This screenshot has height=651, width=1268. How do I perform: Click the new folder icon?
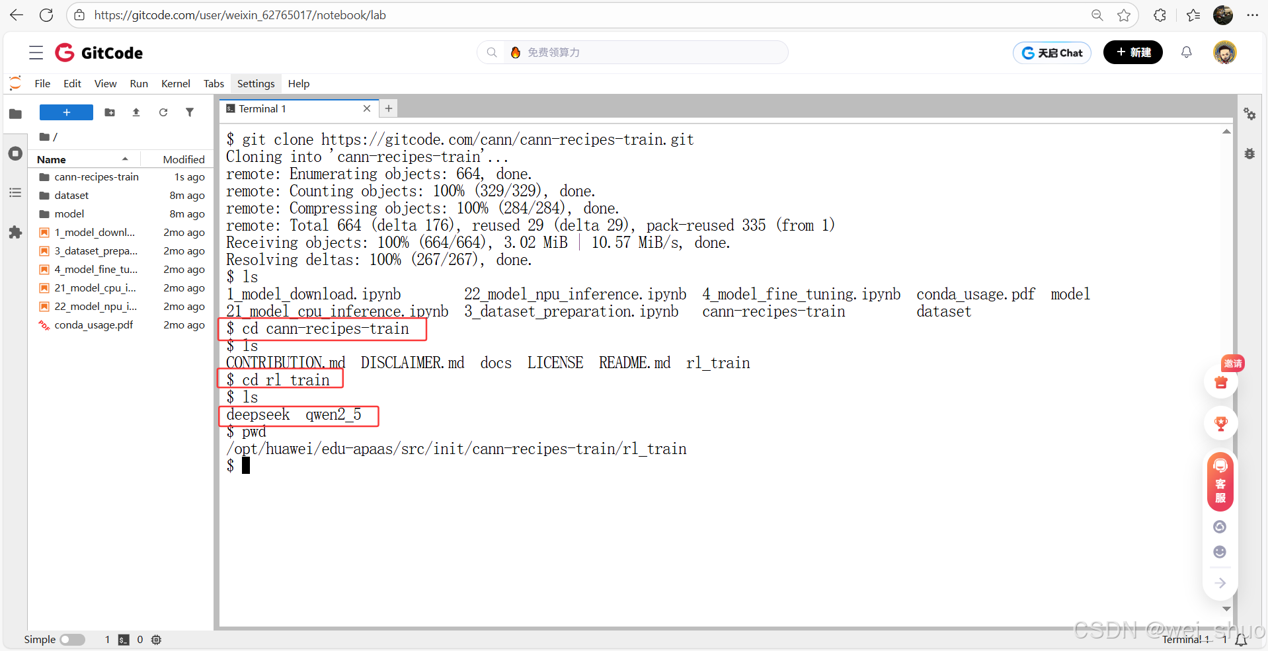tap(110, 112)
